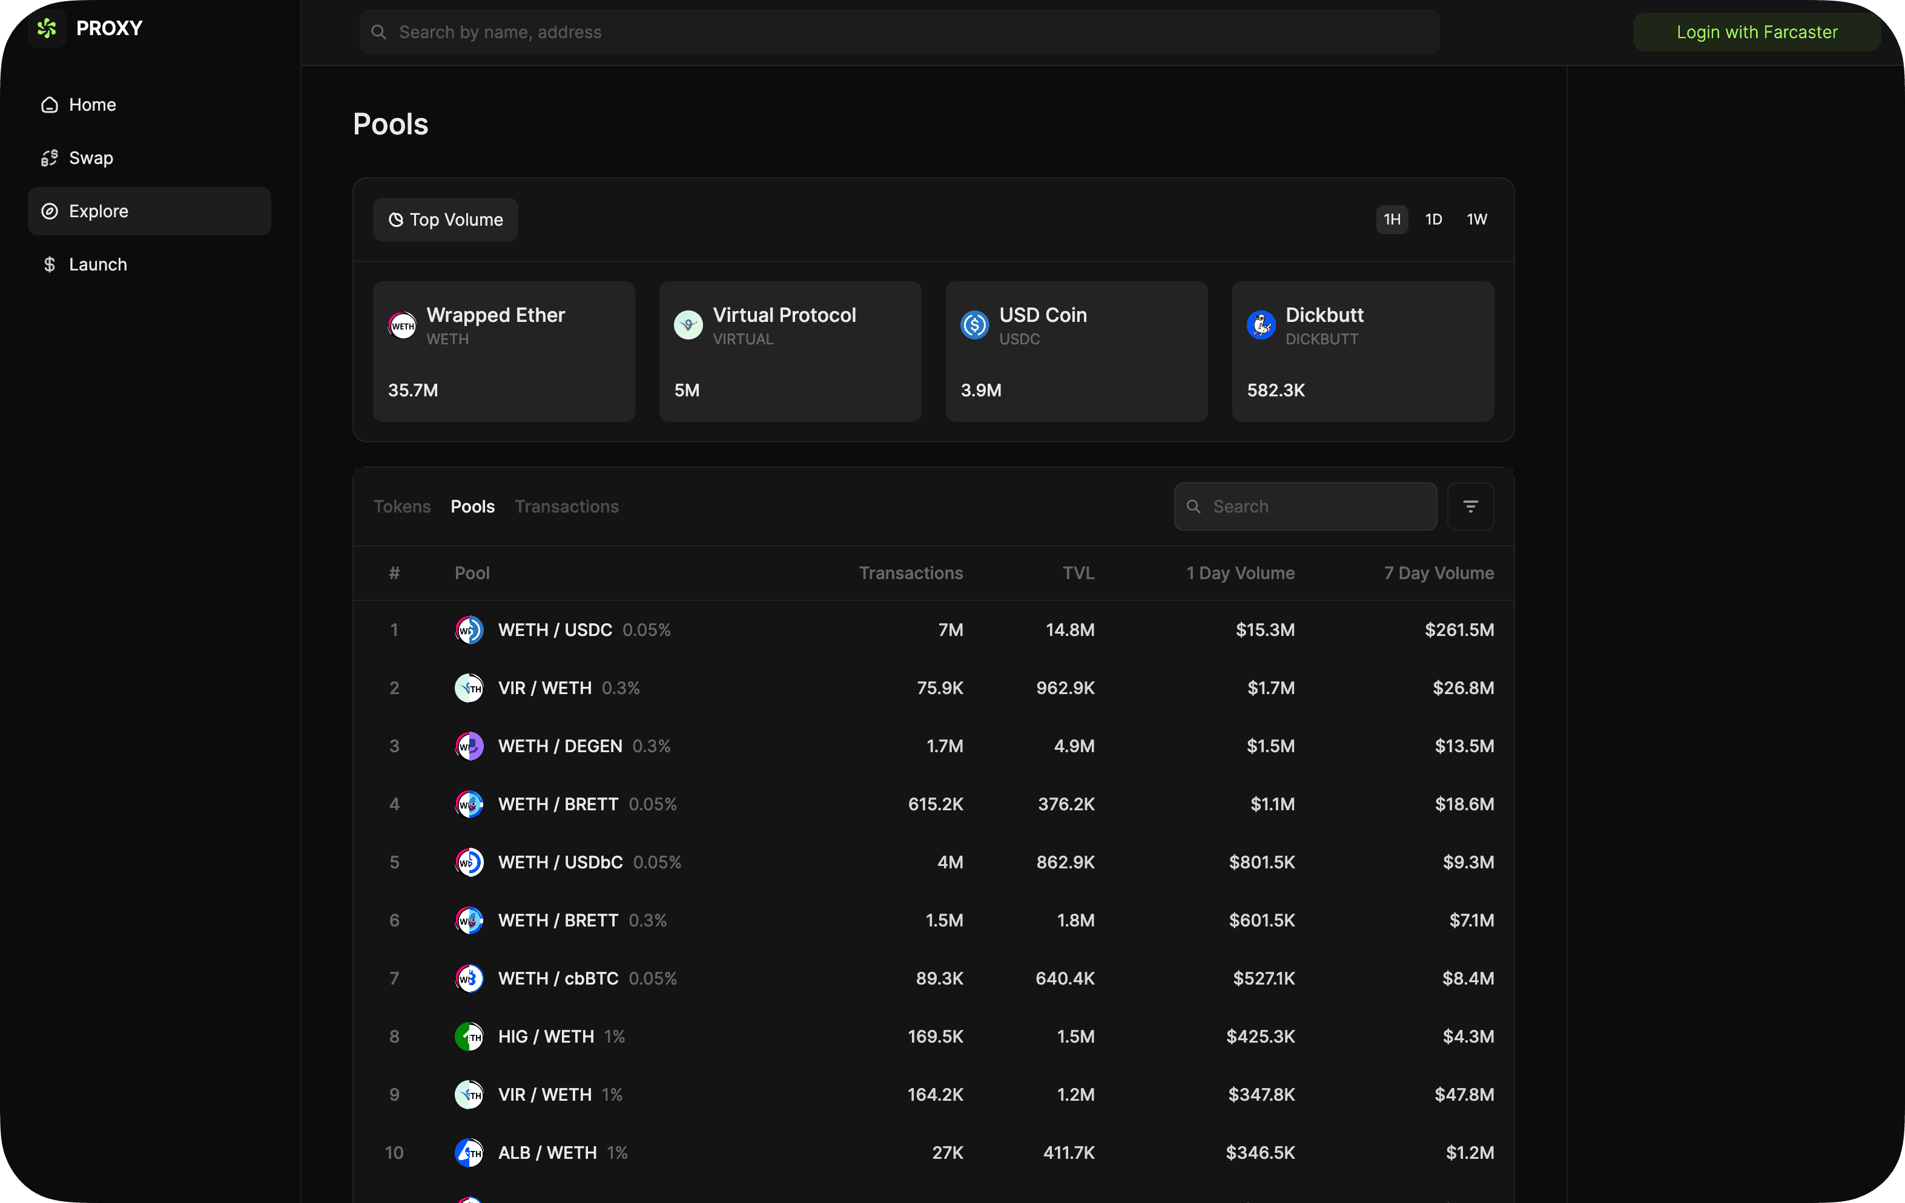Open the USD Coin card
1905x1203 pixels.
pyautogui.click(x=1077, y=352)
